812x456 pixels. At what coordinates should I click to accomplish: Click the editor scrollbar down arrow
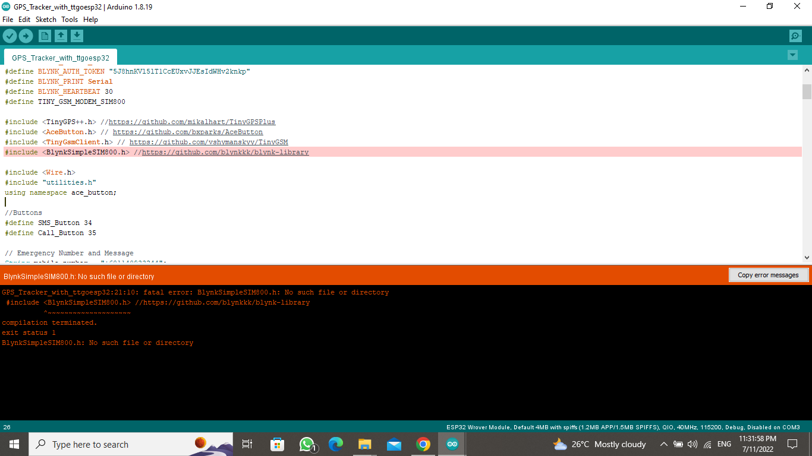pyautogui.click(x=807, y=257)
